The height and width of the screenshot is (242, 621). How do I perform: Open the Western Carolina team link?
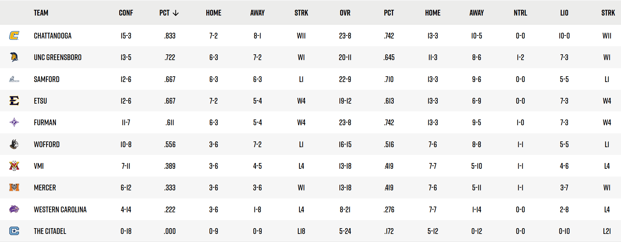(60, 210)
